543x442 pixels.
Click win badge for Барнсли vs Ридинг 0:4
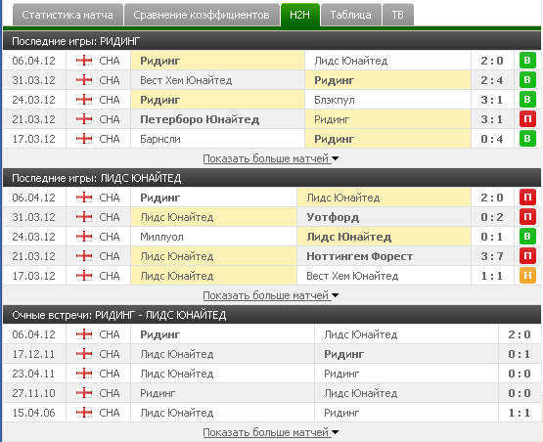point(527,139)
